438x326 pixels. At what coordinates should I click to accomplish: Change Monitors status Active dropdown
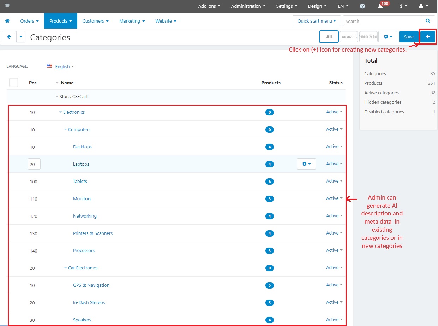(334, 198)
